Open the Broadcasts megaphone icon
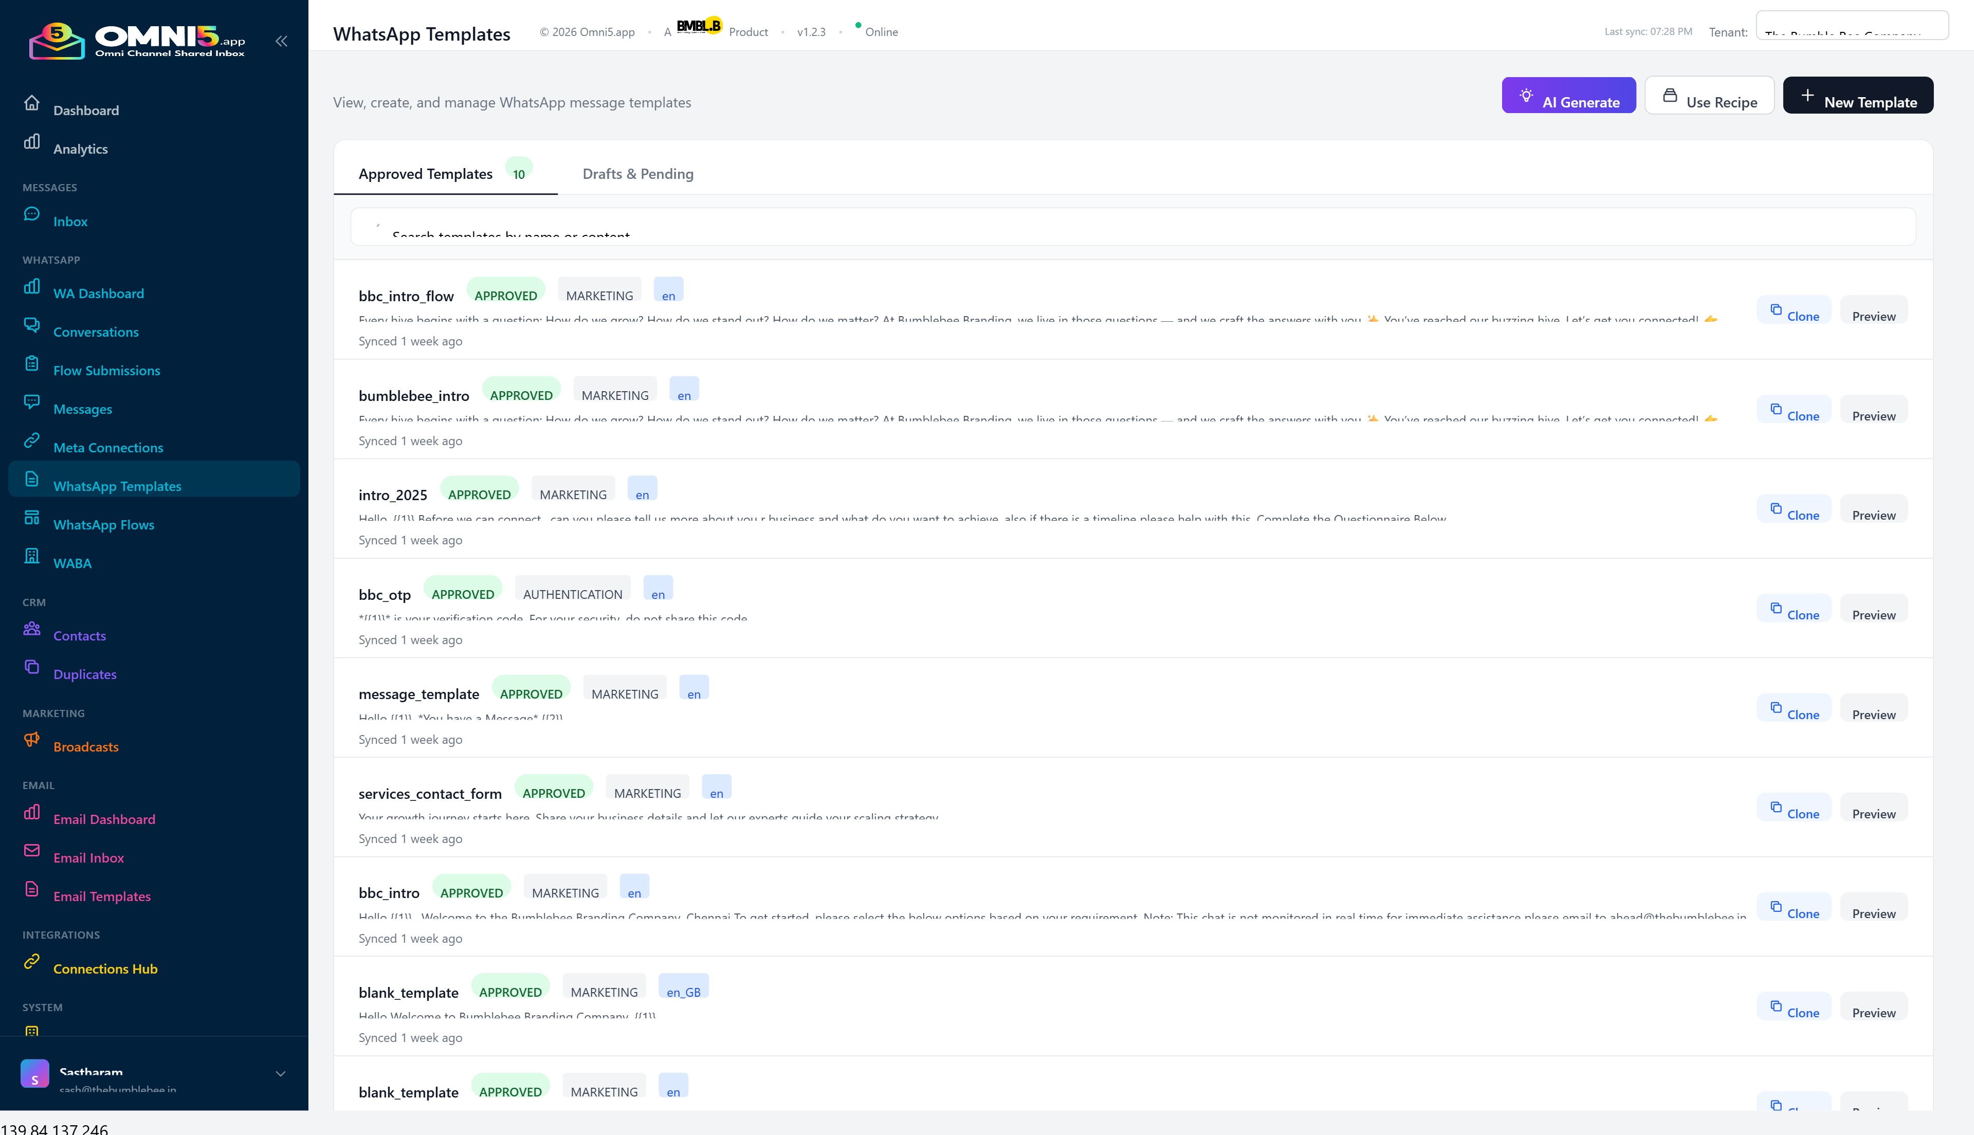Image resolution: width=1974 pixels, height=1135 pixels. pyautogui.click(x=32, y=739)
